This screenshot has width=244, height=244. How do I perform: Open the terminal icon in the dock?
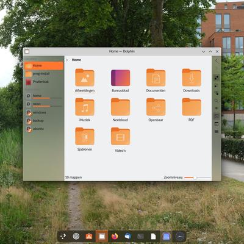[x=140, y=236]
